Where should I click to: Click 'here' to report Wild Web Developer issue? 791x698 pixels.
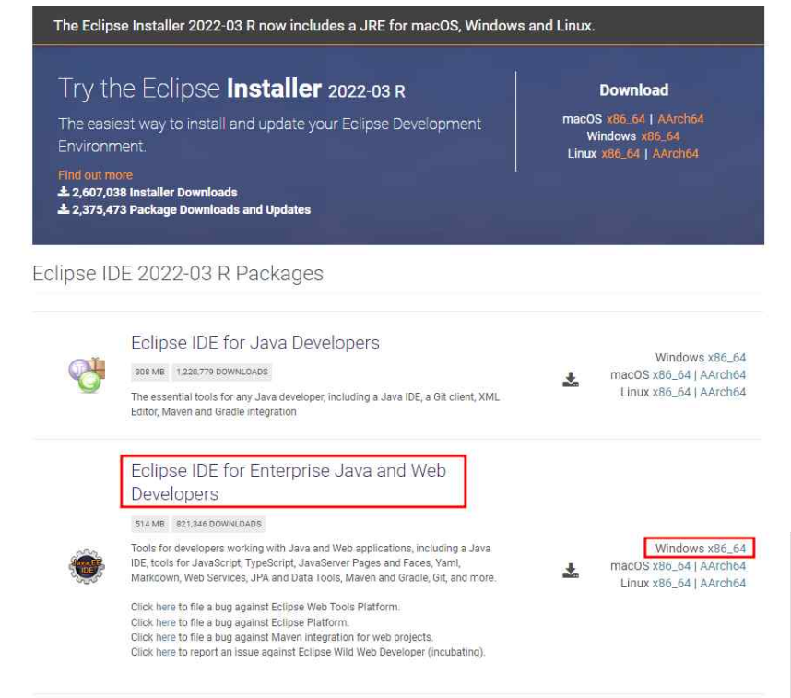(x=165, y=652)
